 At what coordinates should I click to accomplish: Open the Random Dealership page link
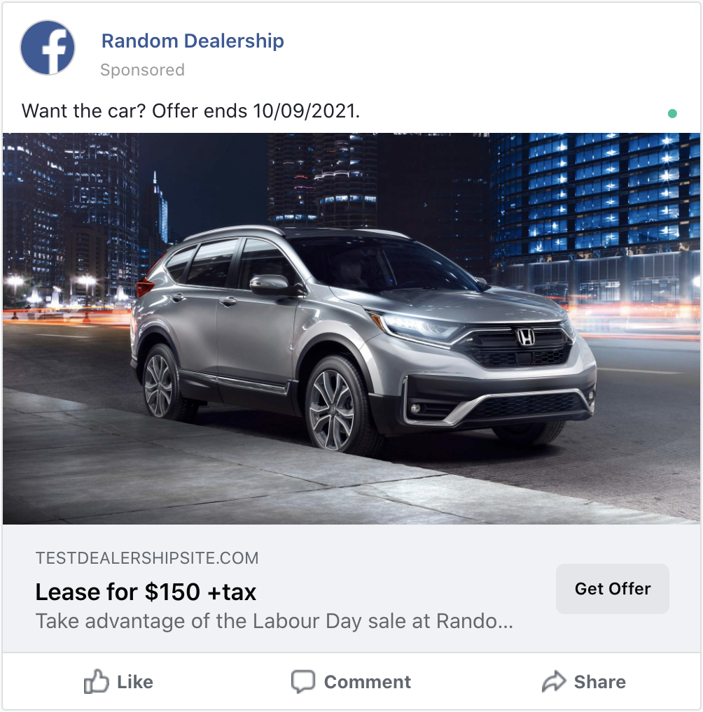pyautogui.click(x=193, y=41)
